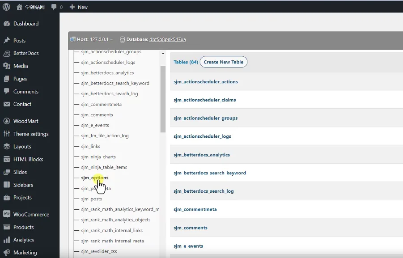Click the Comments speech bubble sidebar icon

point(7,92)
